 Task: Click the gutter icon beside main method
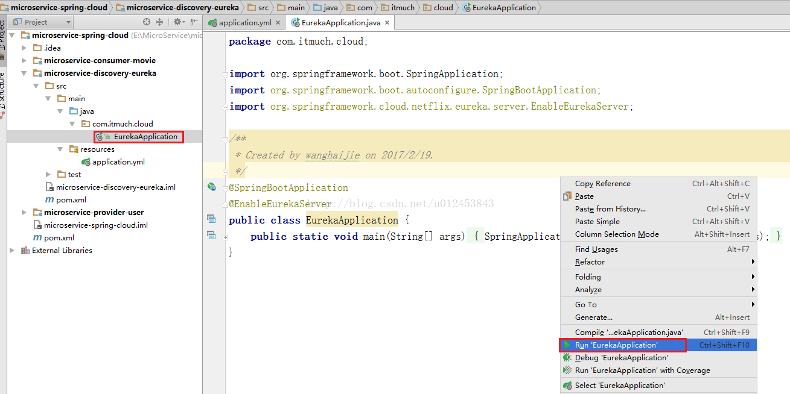pyautogui.click(x=211, y=235)
